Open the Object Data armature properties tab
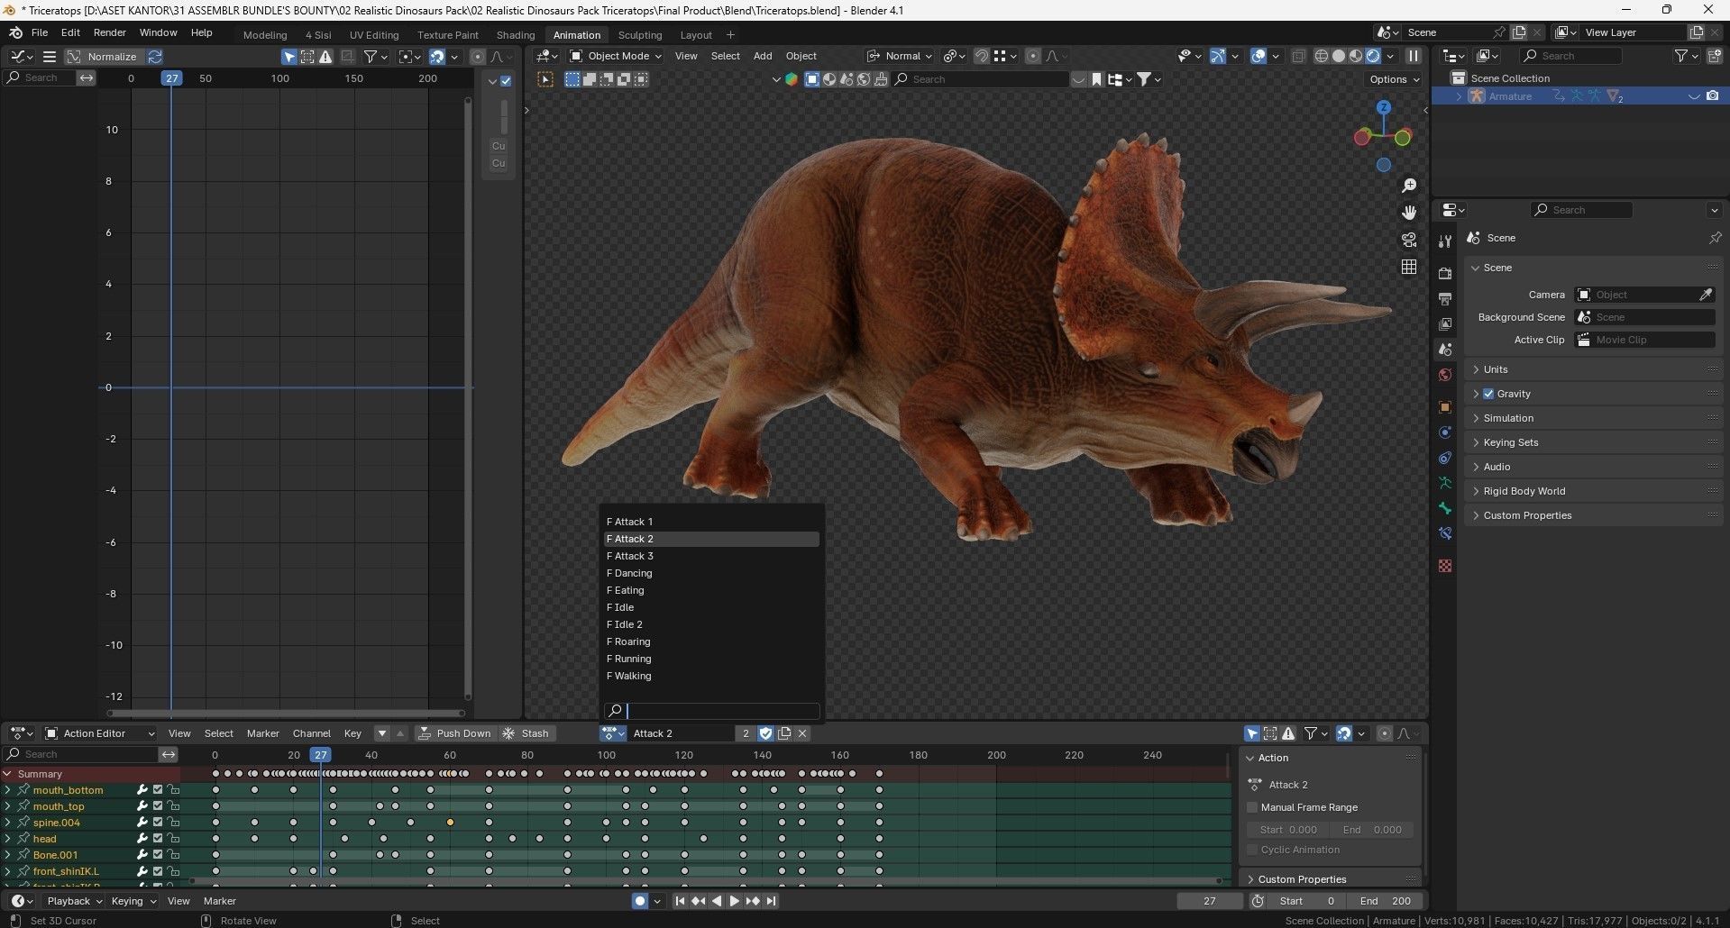Image resolution: width=1730 pixels, height=928 pixels. coord(1445,483)
